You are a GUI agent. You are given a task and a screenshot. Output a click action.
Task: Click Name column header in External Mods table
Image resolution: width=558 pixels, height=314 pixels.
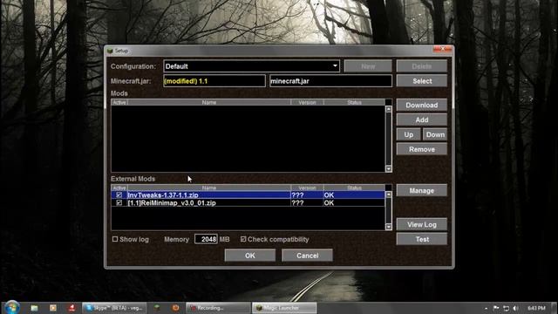[209, 188]
